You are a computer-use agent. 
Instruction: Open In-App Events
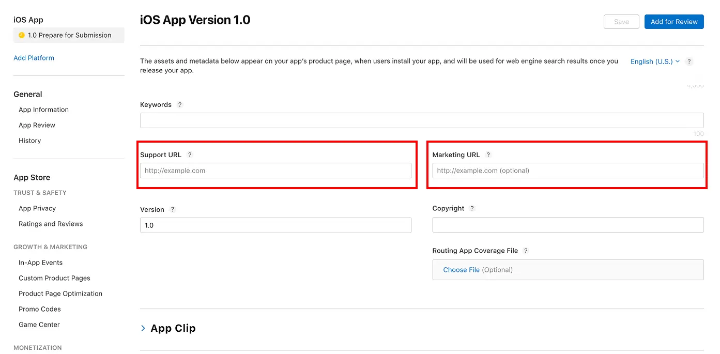click(40, 263)
